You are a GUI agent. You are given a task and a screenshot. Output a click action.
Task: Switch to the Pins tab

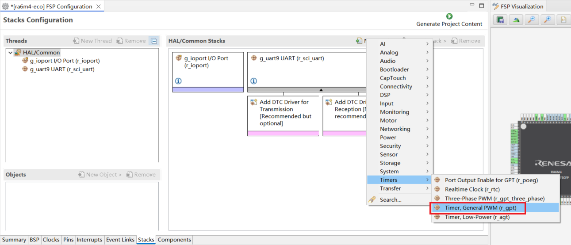[68, 240]
